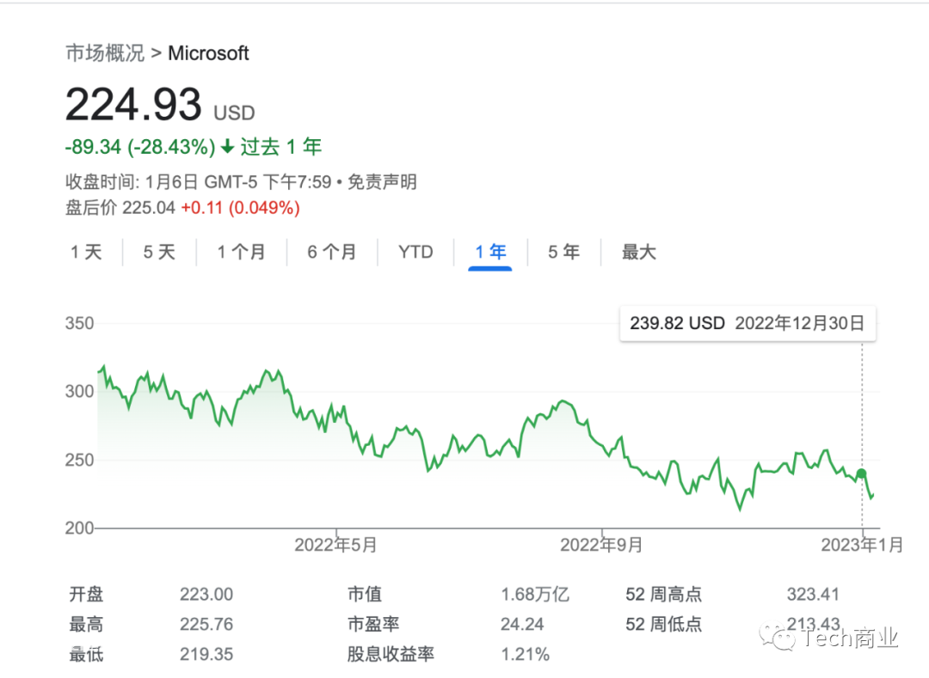Click the green down arrow icon

(227, 146)
